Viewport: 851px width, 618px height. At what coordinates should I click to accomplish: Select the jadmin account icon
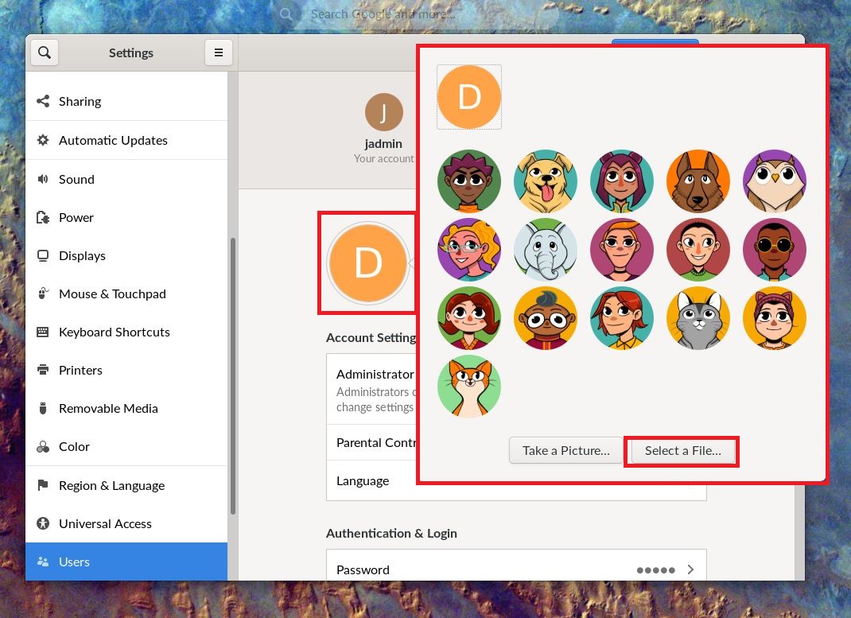(x=383, y=112)
